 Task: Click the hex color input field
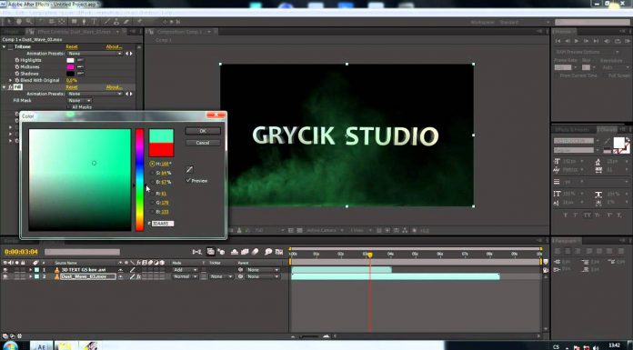(163, 224)
